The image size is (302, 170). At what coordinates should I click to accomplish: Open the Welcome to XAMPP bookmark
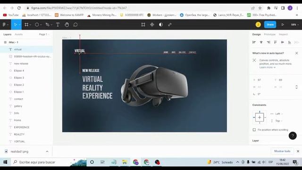click(x=69, y=15)
